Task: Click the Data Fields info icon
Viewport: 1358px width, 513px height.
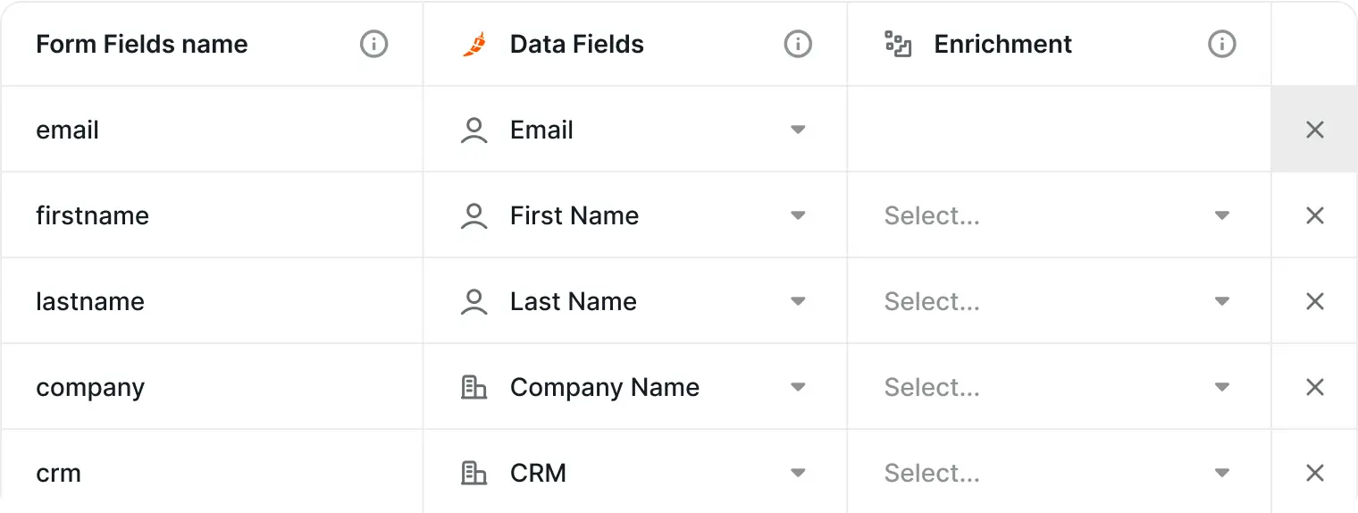Action: coord(797,44)
